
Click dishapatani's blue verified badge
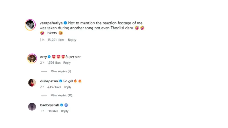click(61, 81)
